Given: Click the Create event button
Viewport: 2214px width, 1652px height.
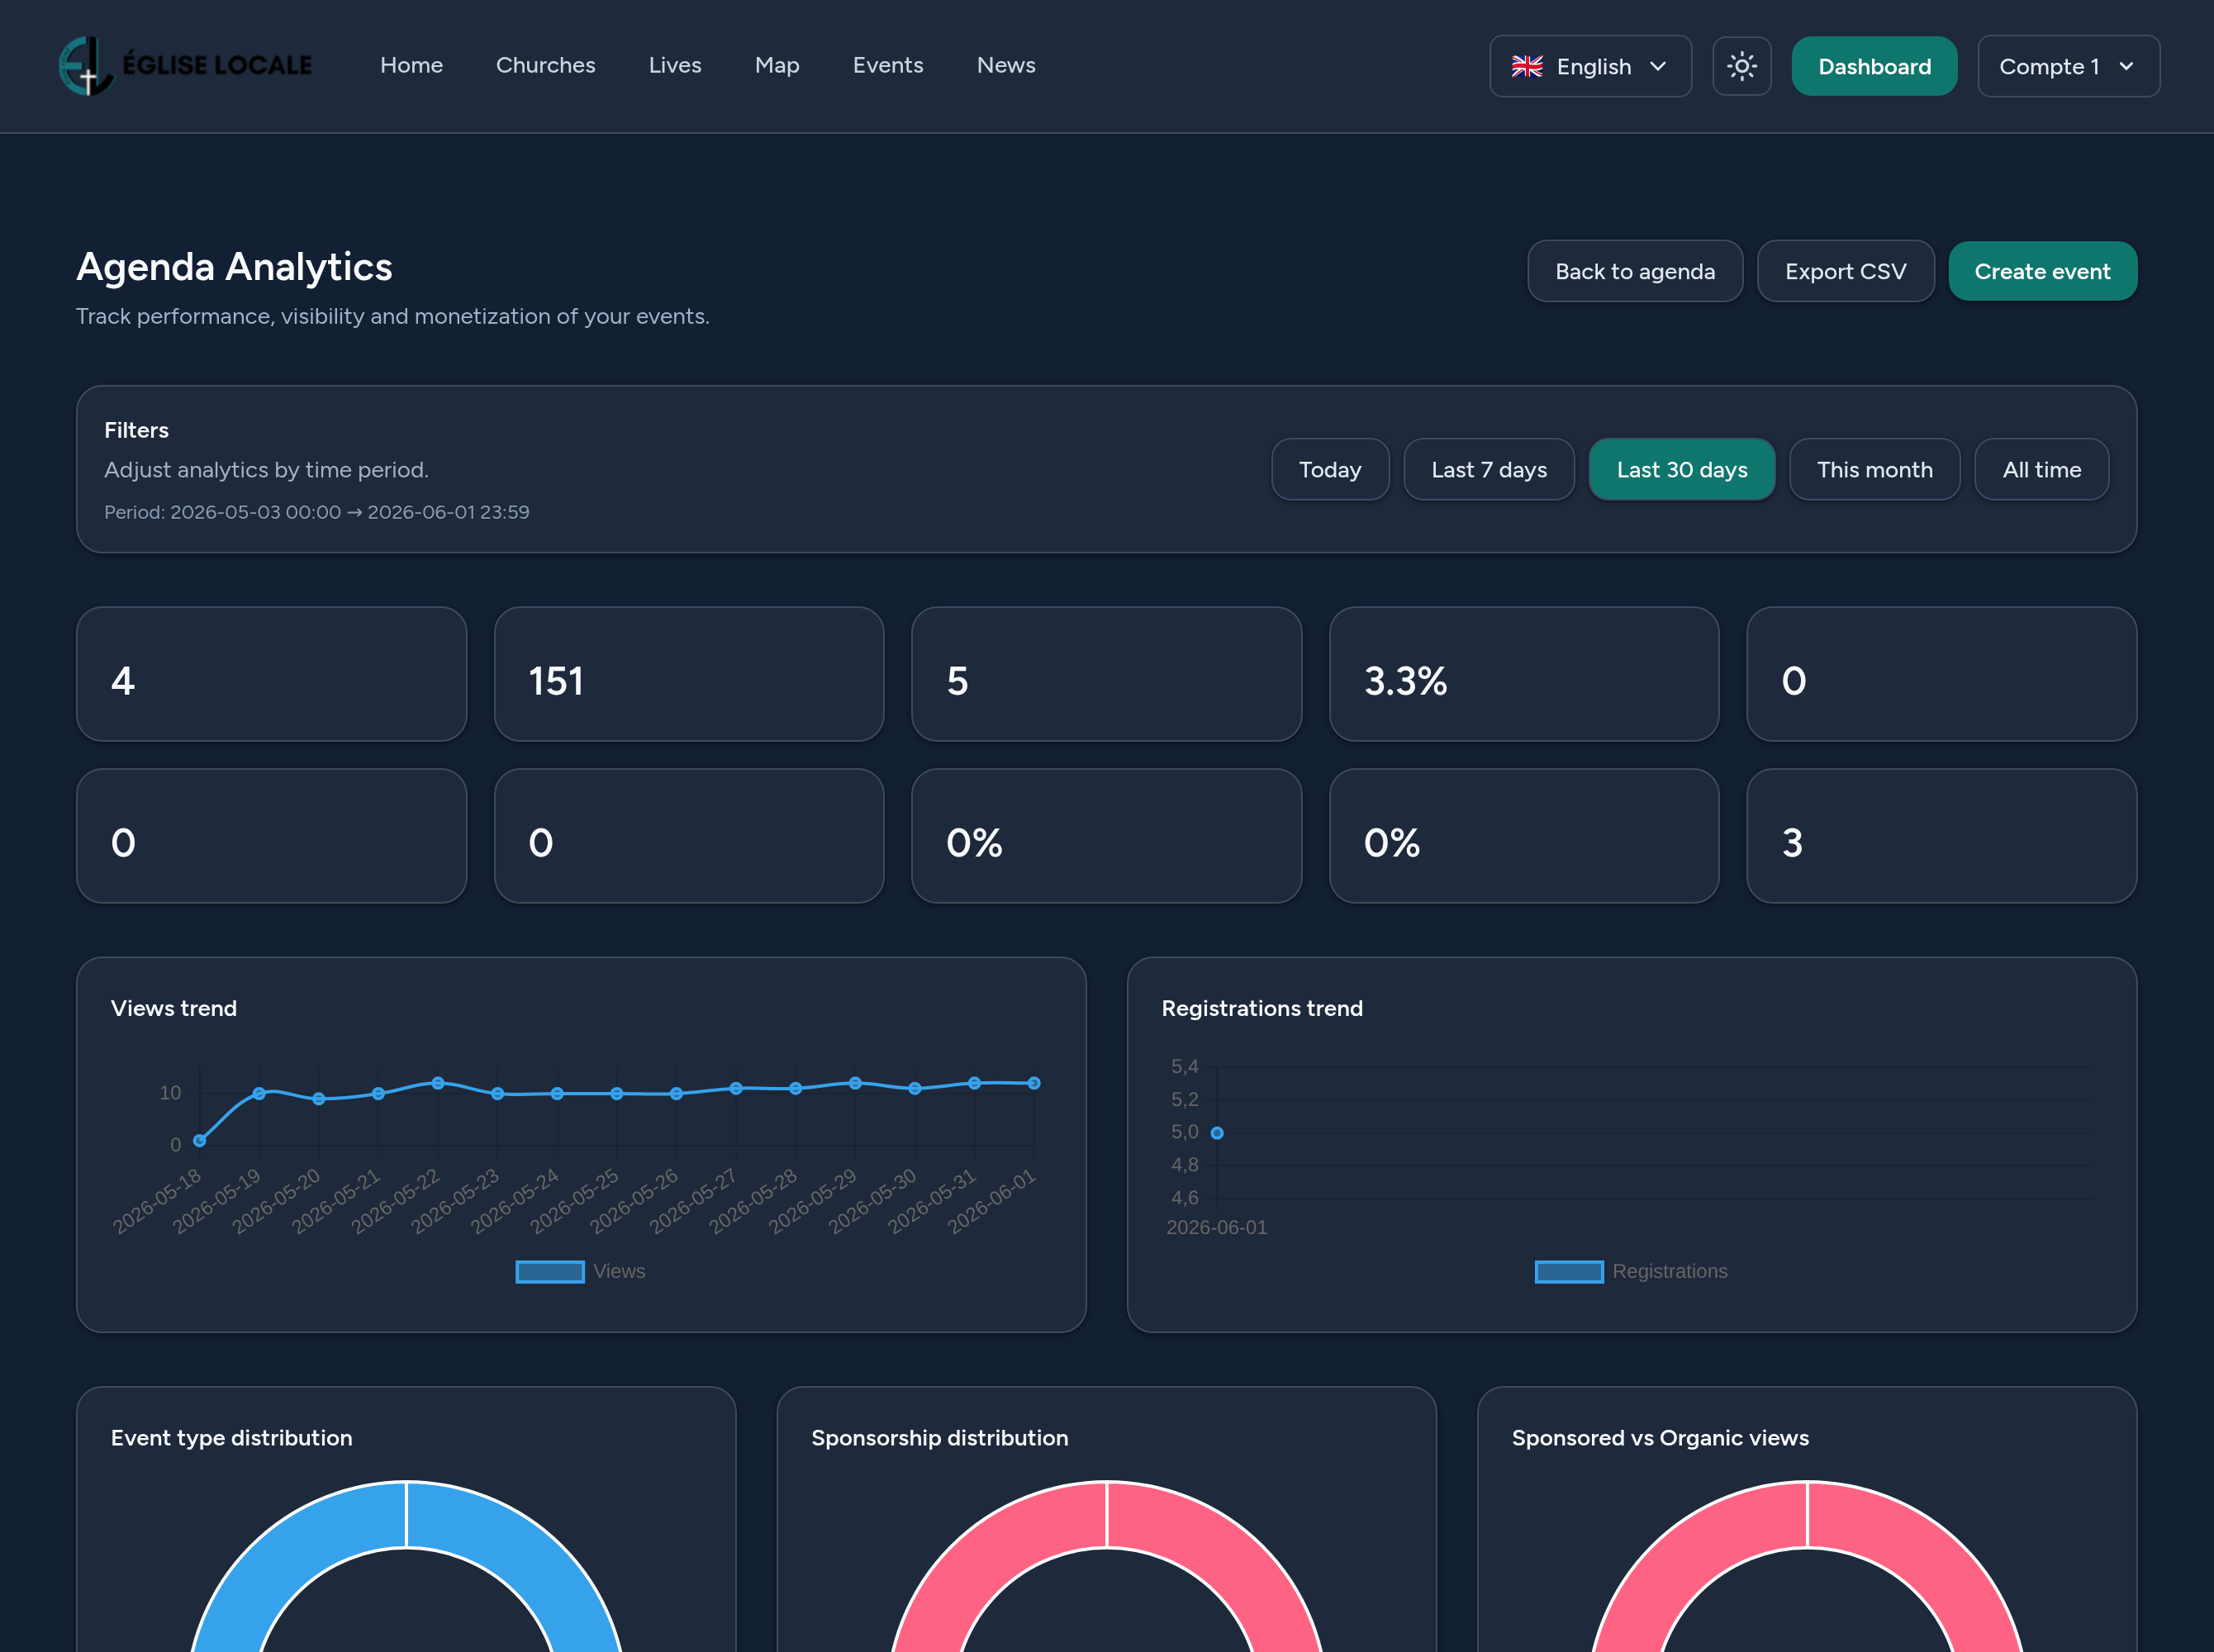Looking at the screenshot, I should point(2042,271).
